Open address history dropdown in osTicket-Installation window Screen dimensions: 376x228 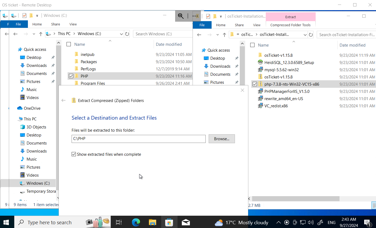[305, 35]
